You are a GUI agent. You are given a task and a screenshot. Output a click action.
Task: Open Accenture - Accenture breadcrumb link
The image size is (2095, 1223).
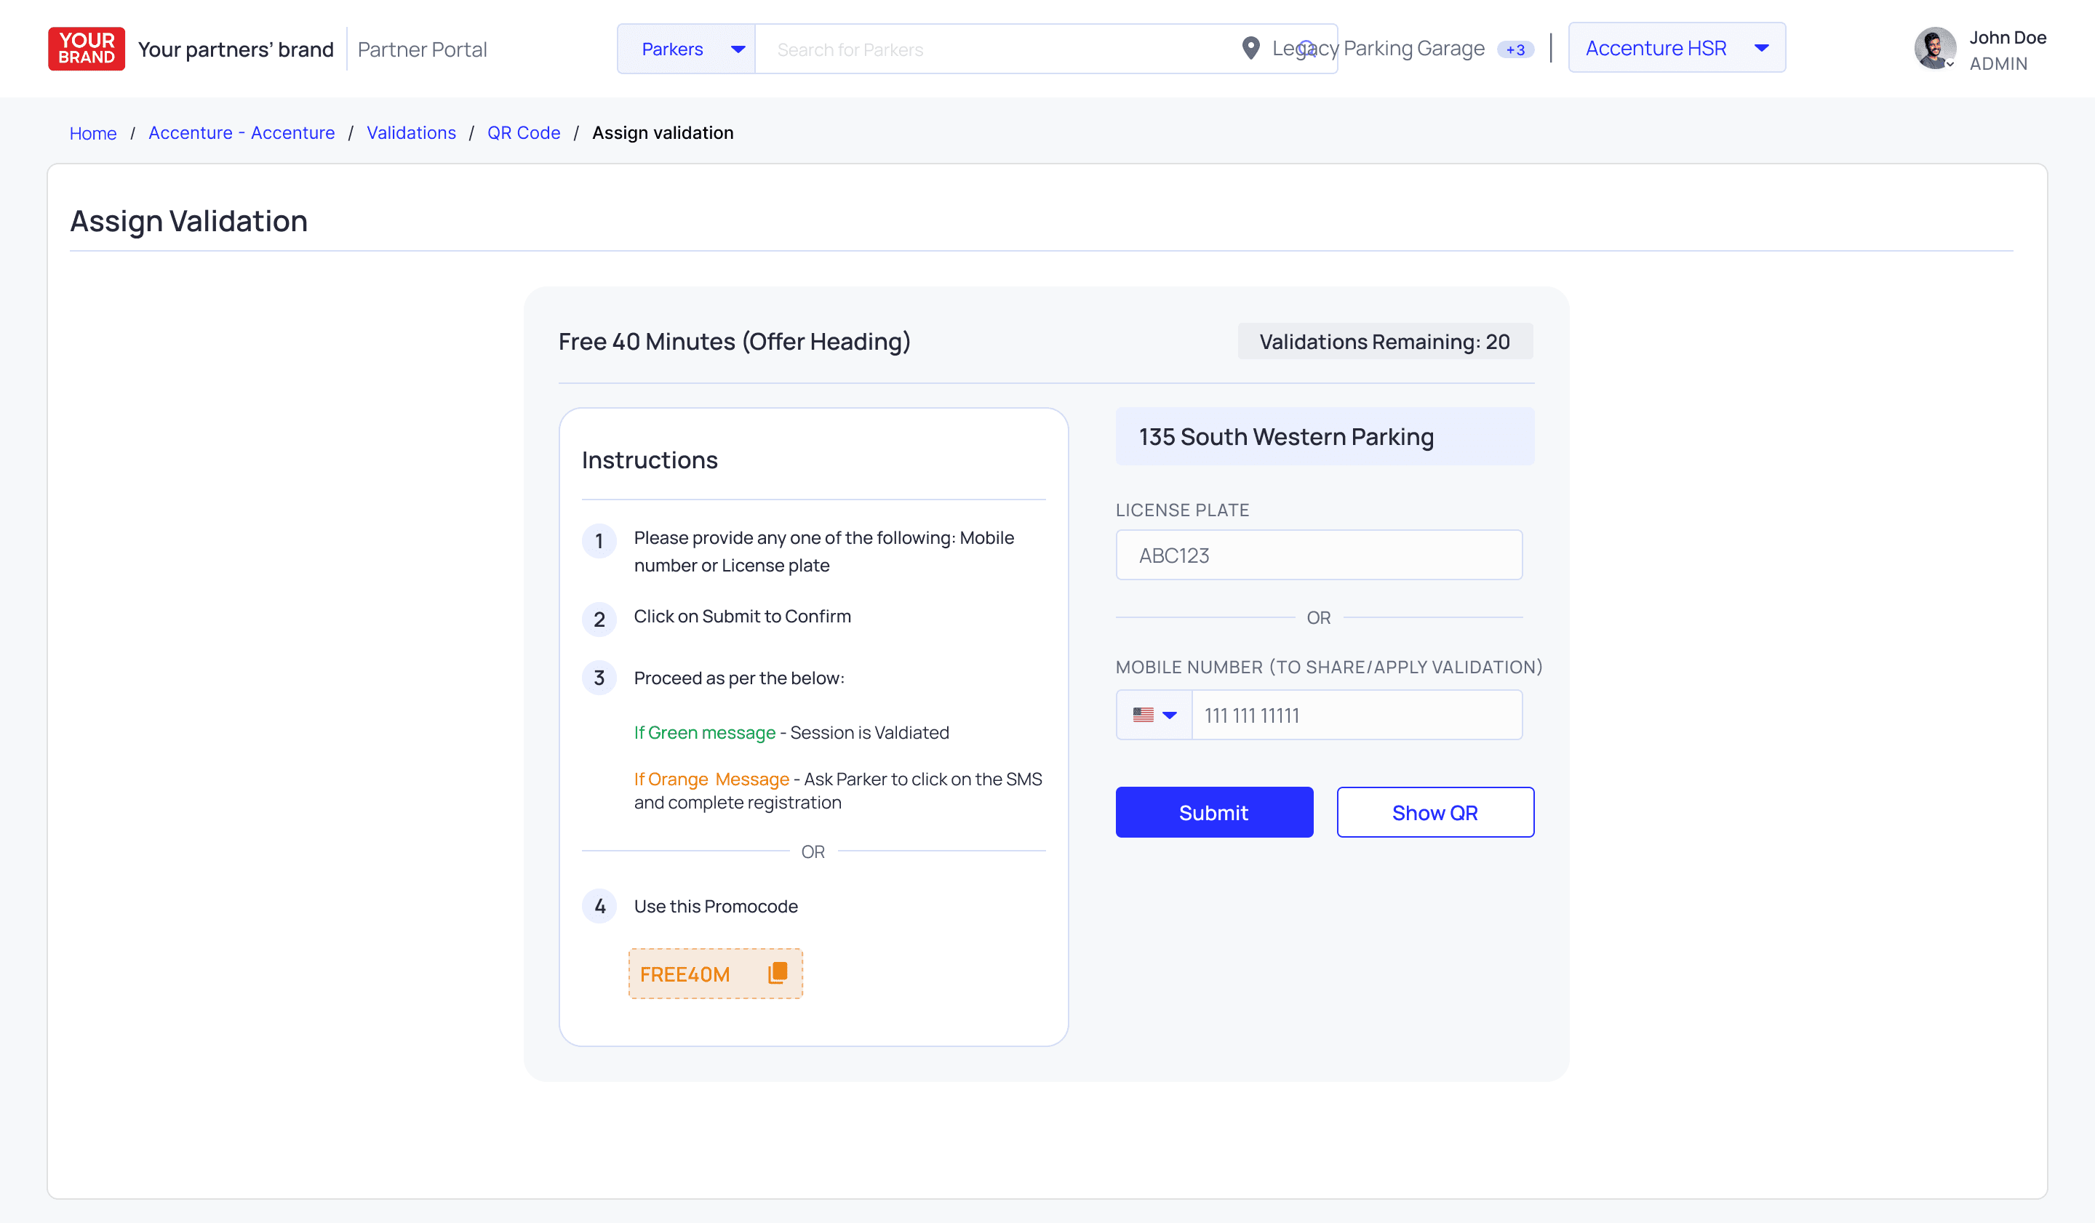point(241,133)
